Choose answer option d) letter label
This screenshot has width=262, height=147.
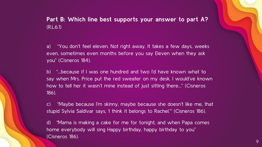[x=49, y=122]
